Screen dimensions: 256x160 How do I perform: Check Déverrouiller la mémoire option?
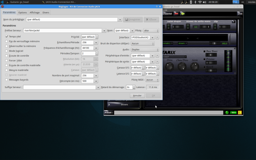pos(6,46)
